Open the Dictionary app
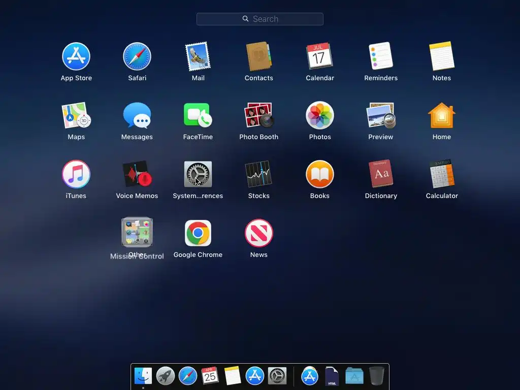The width and height of the screenshot is (520, 390). [x=381, y=174]
